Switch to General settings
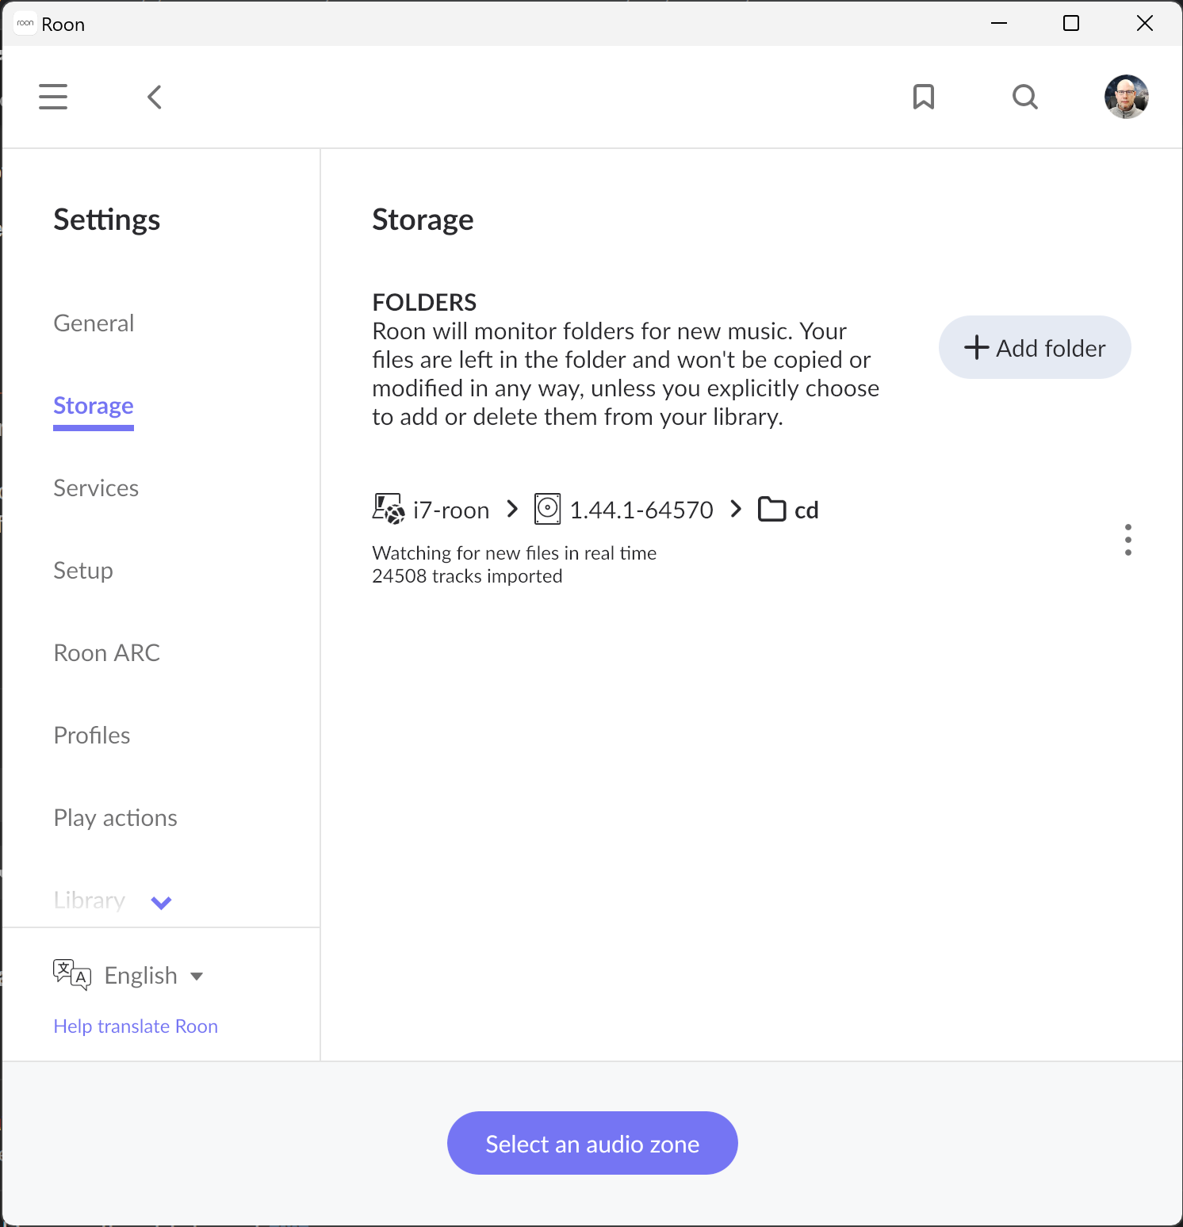The image size is (1183, 1227). [94, 323]
